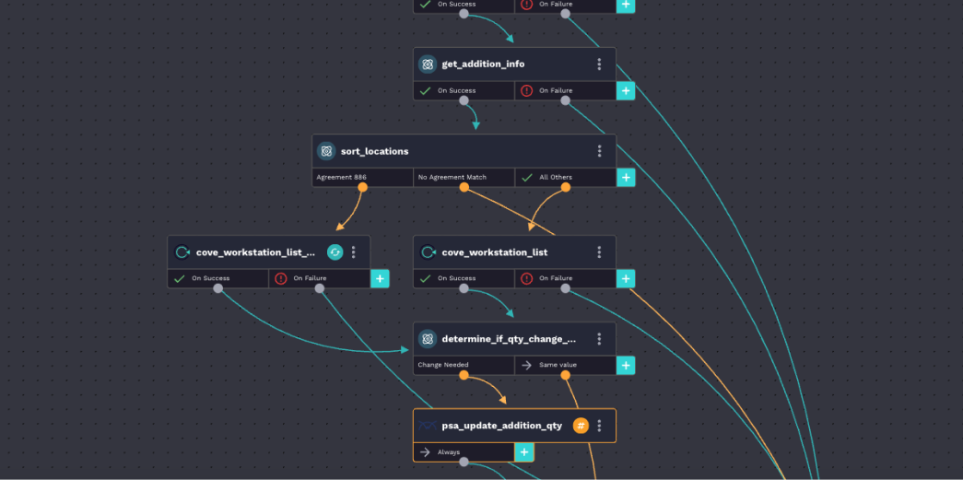The image size is (963, 480).
Task: Click On Success condition of get_addition_info
Action: [464, 91]
